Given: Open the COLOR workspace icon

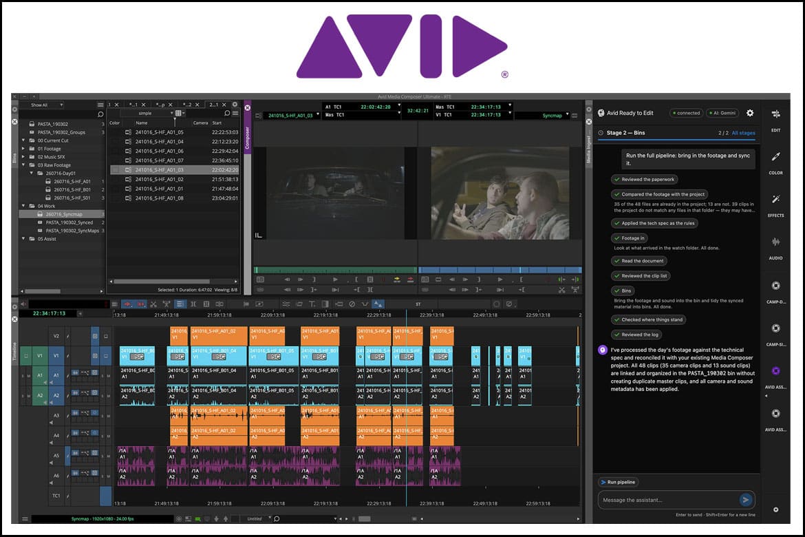Looking at the screenshot, I should pos(775,156).
